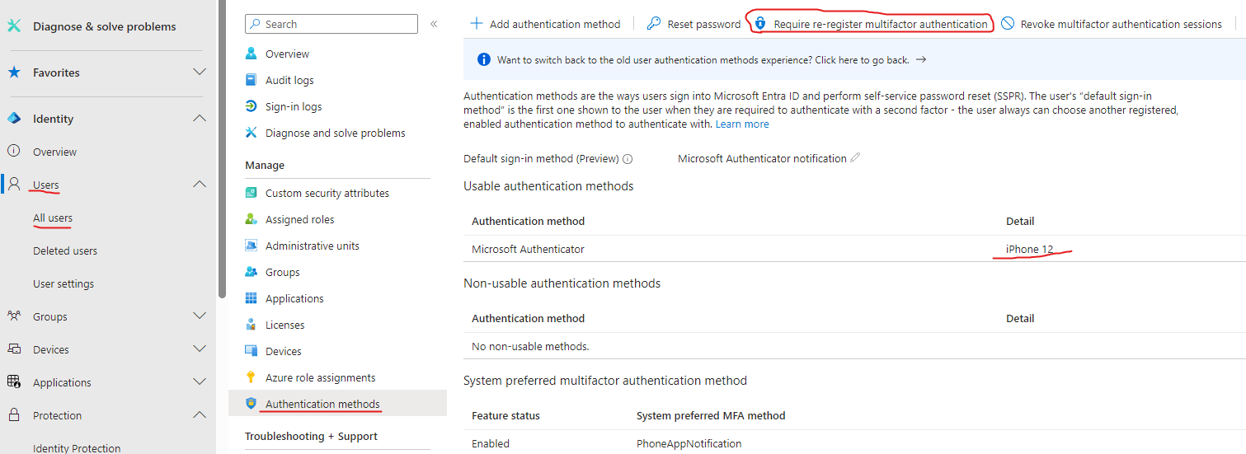
Task: Click the Devices monitor icon in left sidebar
Action: pyautogui.click(x=13, y=349)
